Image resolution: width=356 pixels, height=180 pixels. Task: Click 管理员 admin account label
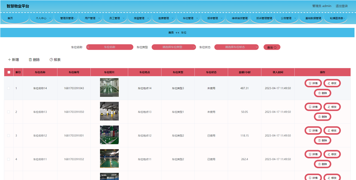[x=322, y=6]
